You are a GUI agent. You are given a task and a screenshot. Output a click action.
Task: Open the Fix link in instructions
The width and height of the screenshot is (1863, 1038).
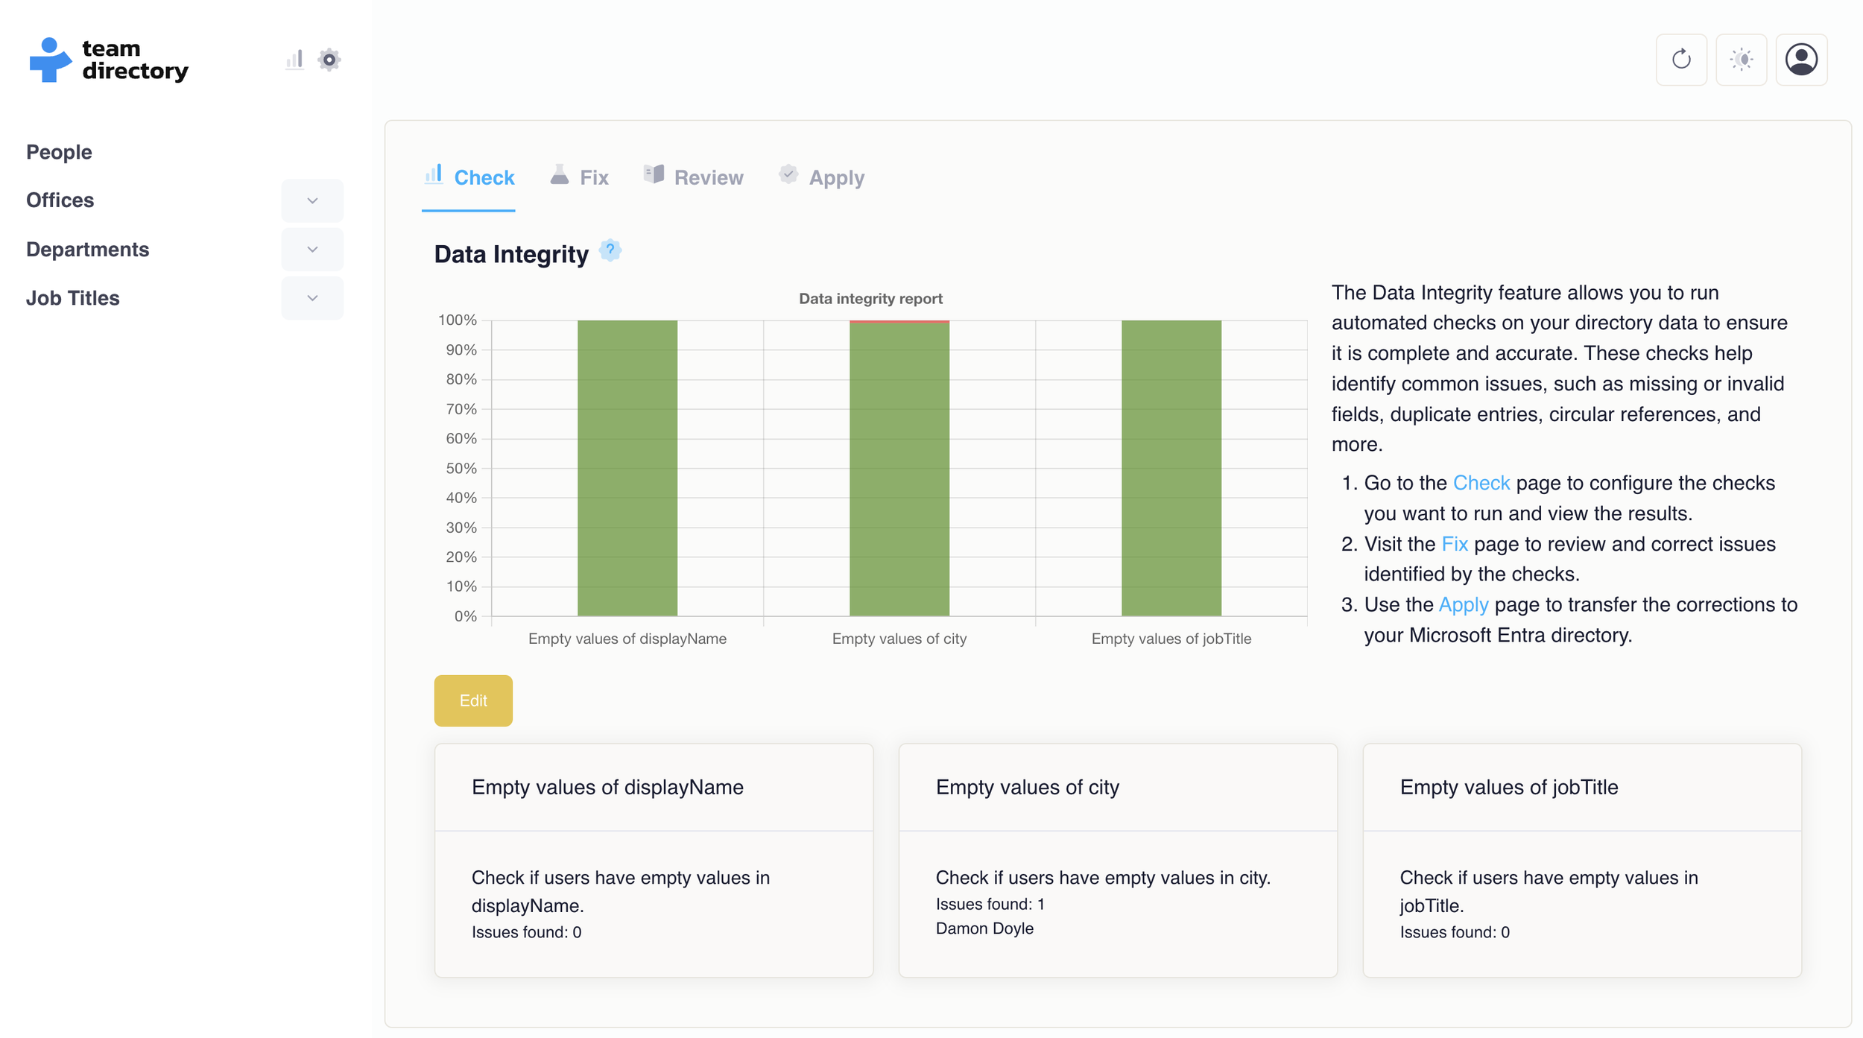1454,544
